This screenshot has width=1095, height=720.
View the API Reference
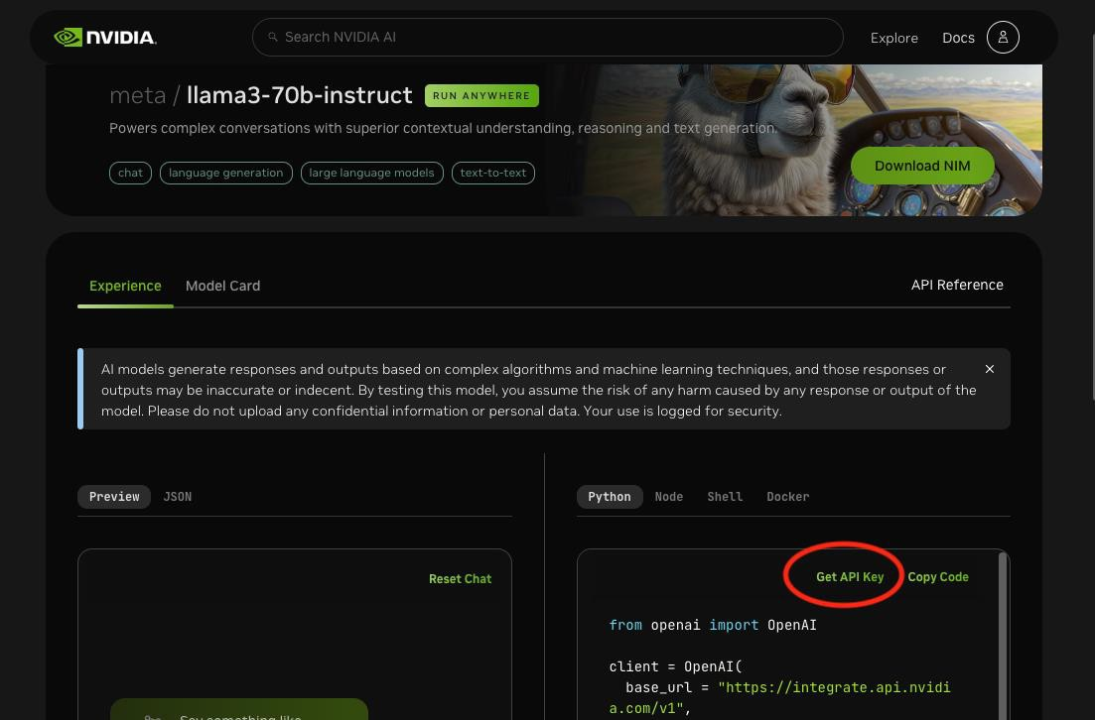tap(957, 285)
